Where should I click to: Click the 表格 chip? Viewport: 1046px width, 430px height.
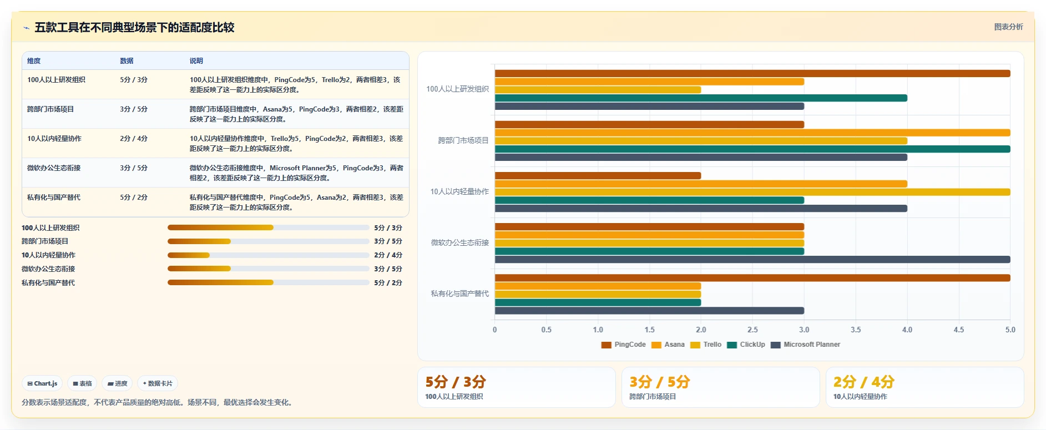82,383
